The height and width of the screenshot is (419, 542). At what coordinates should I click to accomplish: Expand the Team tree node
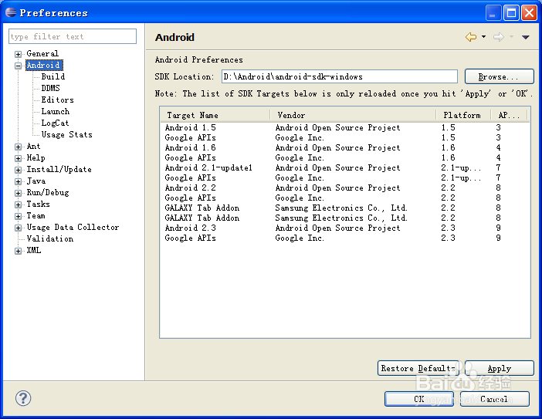coord(18,216)
